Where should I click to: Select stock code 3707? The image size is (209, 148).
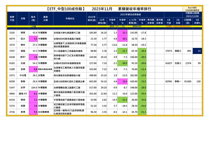(12, 51)
